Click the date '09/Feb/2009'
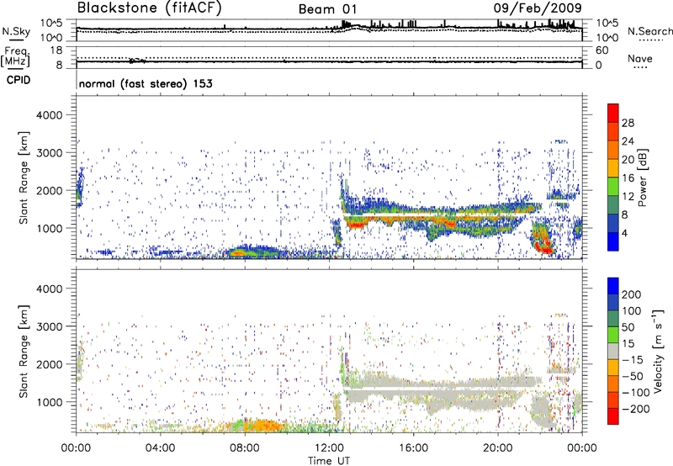Screen dimensions: 673x466 point(538,8)
